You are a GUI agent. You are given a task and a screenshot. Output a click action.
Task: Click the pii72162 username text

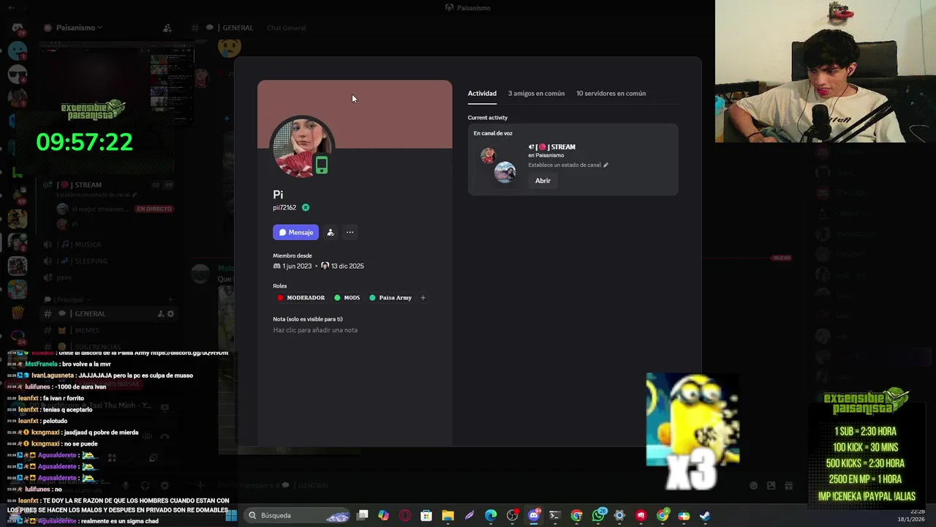[284, 208]
